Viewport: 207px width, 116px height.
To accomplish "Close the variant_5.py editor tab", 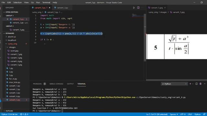I will [49, 8].
